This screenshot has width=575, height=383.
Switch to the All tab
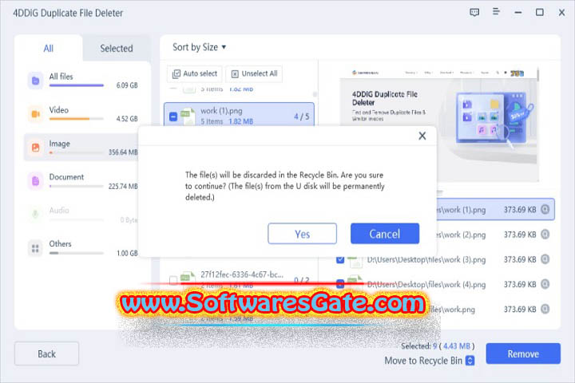tap(49, 49)
